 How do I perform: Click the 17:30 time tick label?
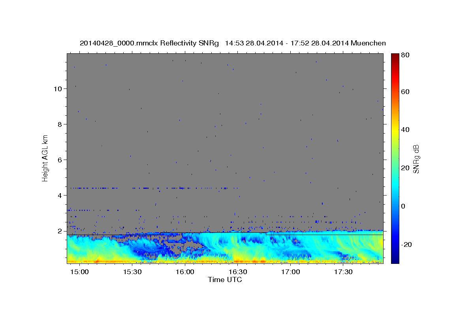pos(343,272)
